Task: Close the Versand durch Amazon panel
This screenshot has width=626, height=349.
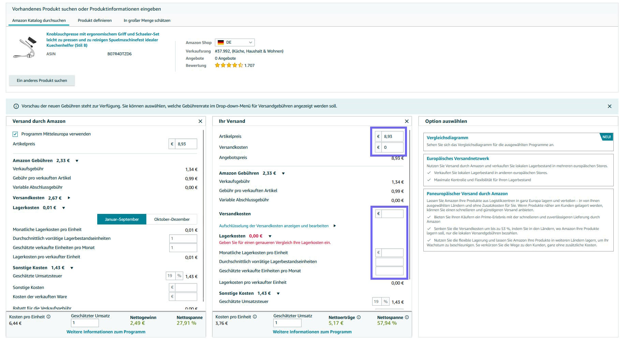Action: pyautogui.click(x=200, y=121)
